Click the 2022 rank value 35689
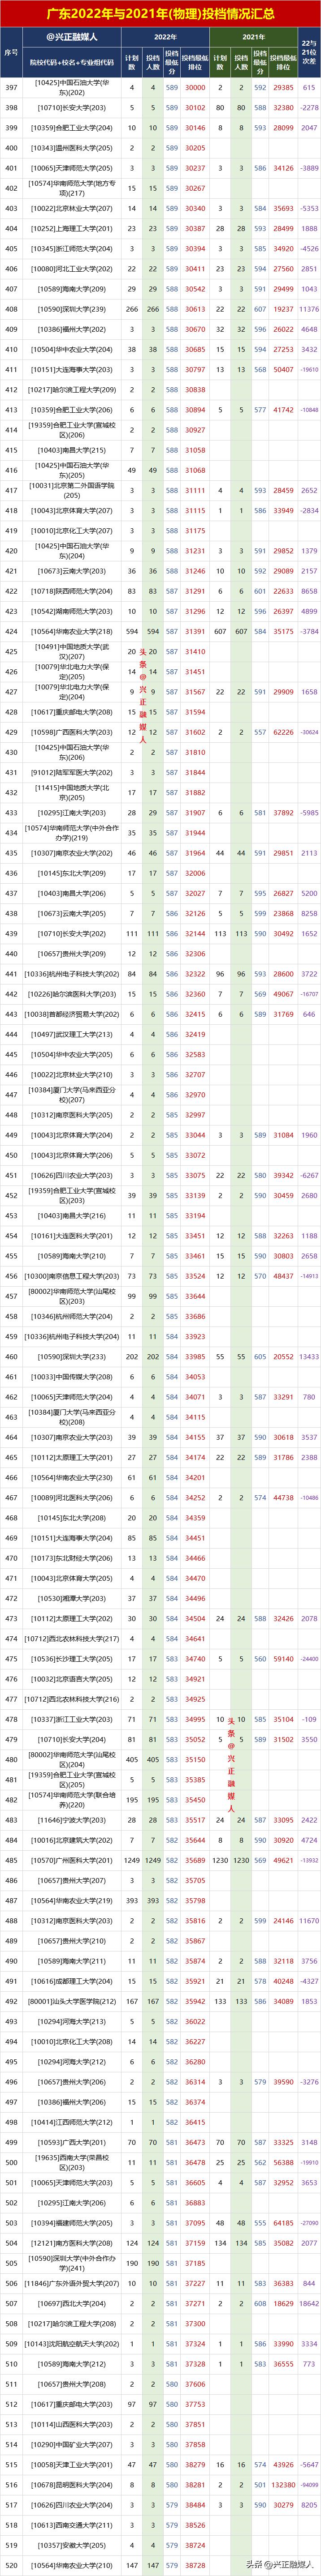 pyautogui.click(x=195, y=1861)
